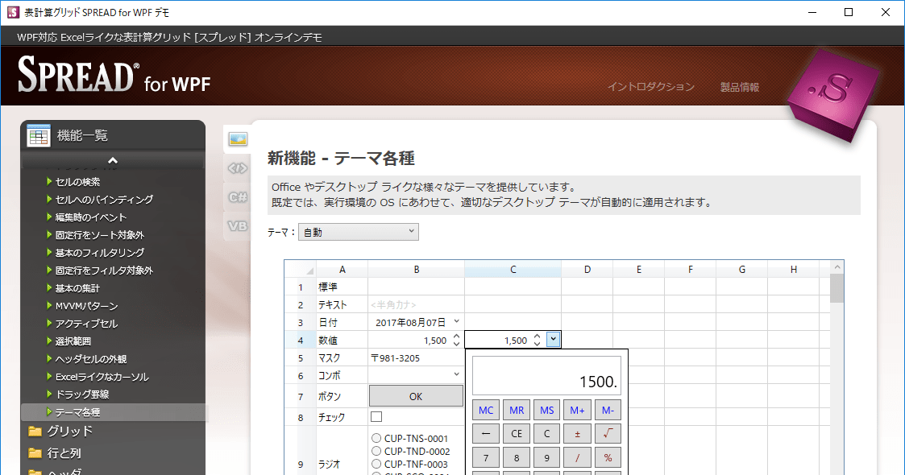Click the 半角カナ text input cell
The image size is (905, 475).
pyautogui.click(x=416, y=304)
